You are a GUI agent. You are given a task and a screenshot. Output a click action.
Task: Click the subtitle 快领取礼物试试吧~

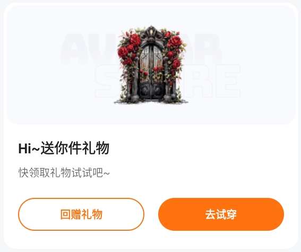tap(64, 172)
